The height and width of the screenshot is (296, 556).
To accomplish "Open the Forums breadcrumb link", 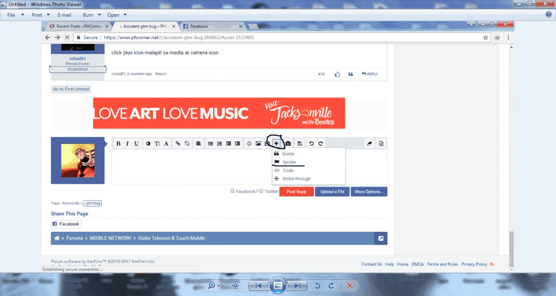I will click(x=74, y=238).
